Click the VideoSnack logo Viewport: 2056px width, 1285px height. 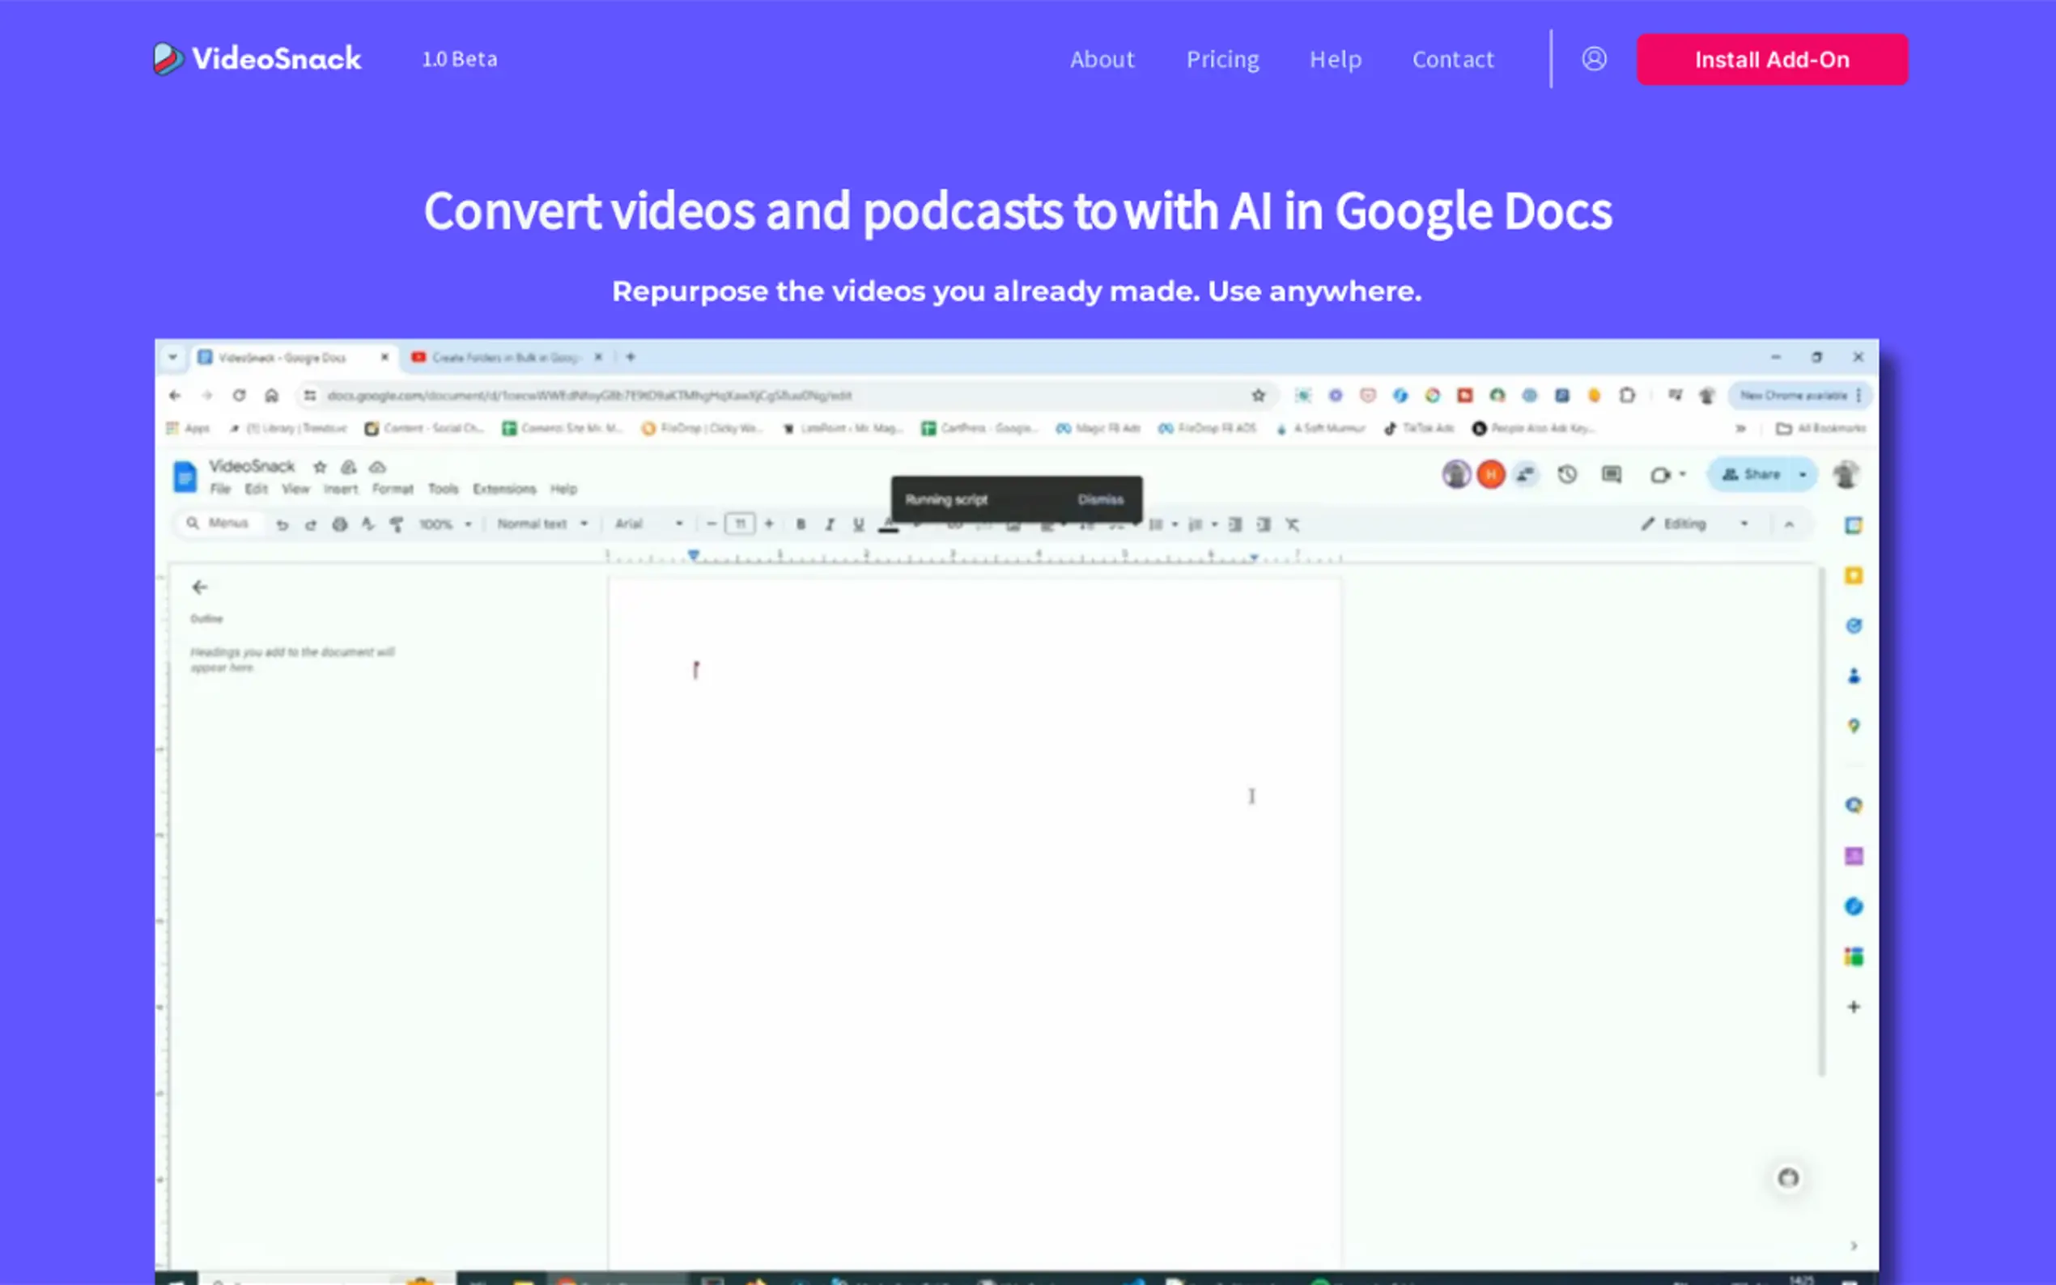coord(257,58)
